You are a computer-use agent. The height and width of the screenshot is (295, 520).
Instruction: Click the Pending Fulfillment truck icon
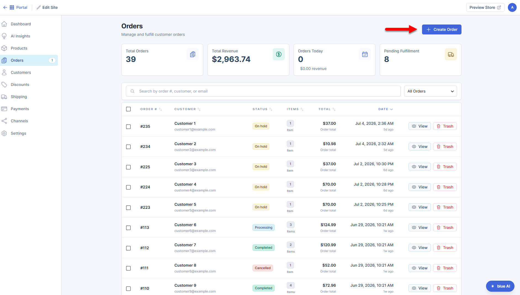pyautogui.click(x=451, y=55)
